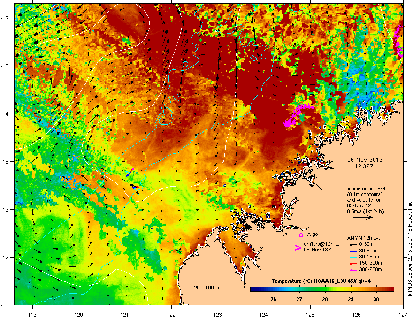Click the '0.5m/s (1kt 24h)' text
Viewport: 413px width, 319px height.
(365, 211)
